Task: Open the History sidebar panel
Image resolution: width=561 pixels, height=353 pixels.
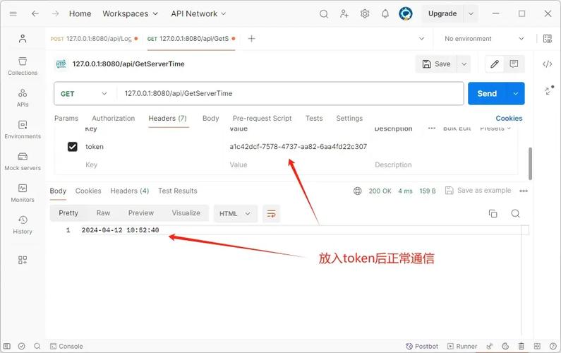Action: 23,225
